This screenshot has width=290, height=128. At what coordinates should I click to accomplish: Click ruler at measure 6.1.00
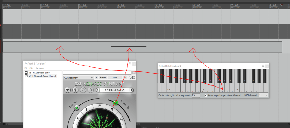pyautogui.click(x=196, y=5)
